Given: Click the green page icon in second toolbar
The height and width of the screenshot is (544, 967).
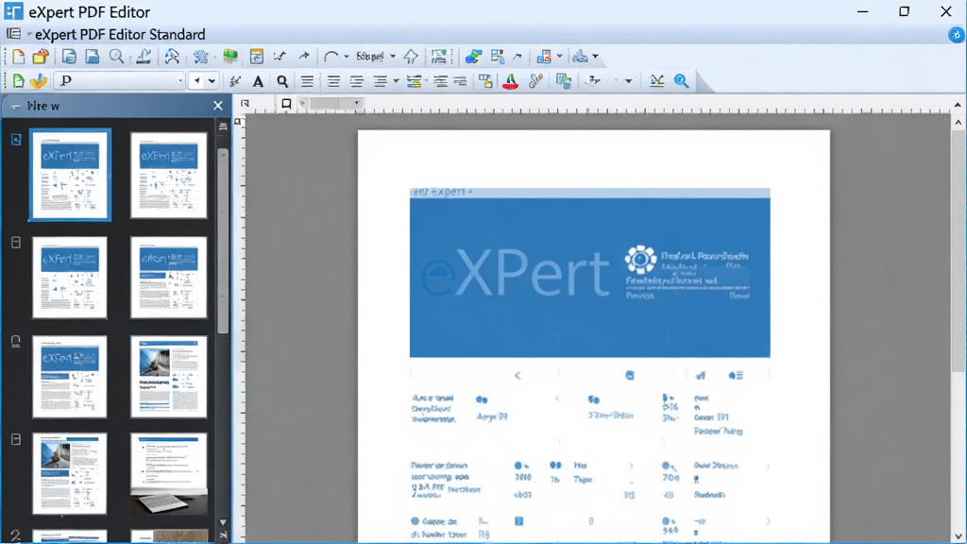Looking at the screenshot, I should coord(18,81).
